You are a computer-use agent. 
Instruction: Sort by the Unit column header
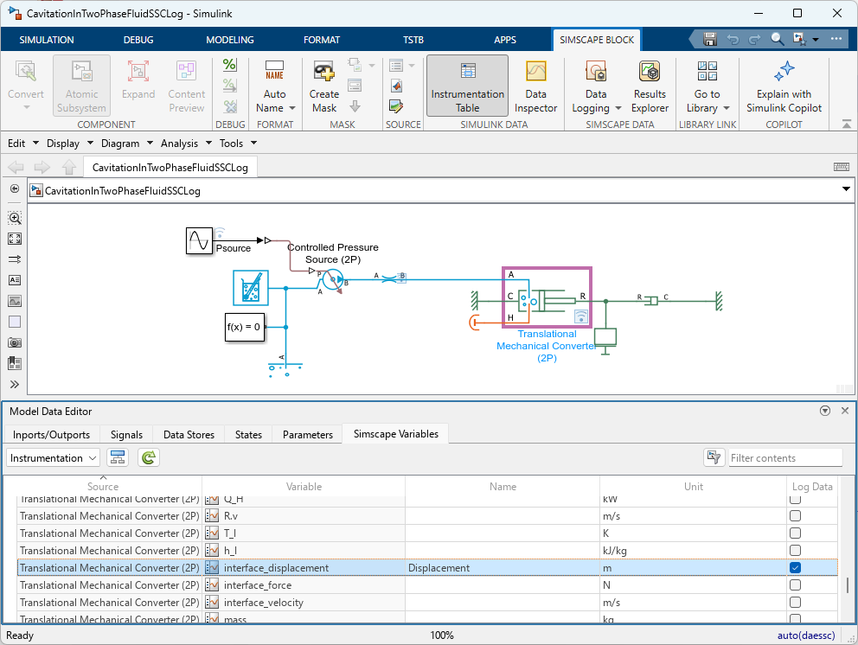point(694,487)
